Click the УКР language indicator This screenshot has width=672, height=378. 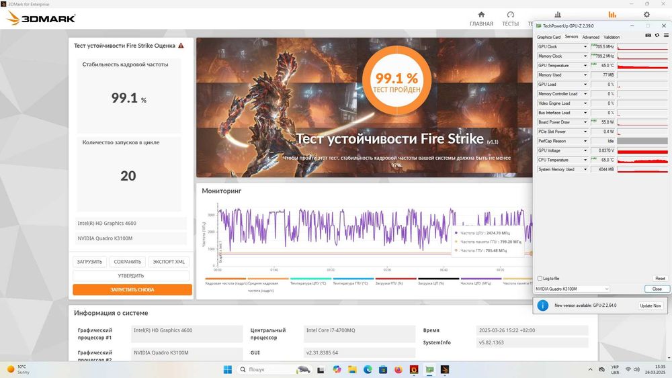[615, 369]
